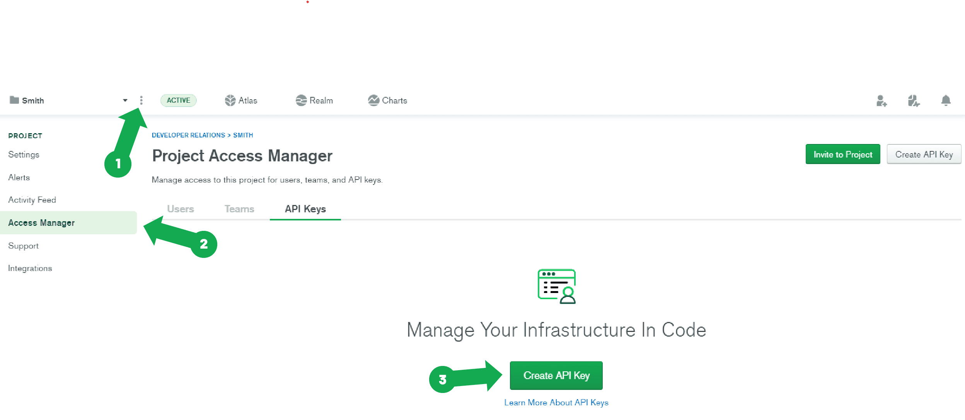This screenshot has height=420, width=965.
Task: Switch to the Teams tab
Action: click(239, 209)
